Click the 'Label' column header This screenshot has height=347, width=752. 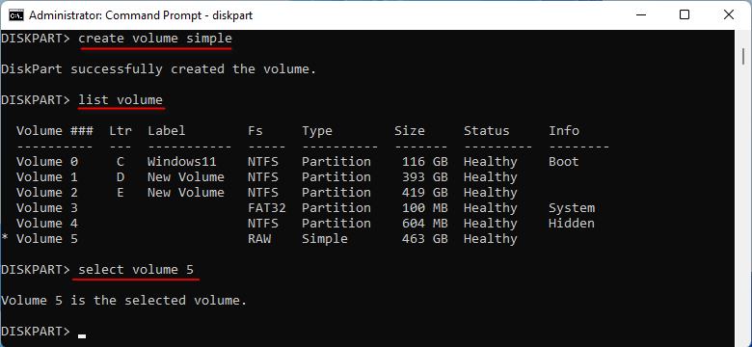pyautogui.click(x=167, y=131)
